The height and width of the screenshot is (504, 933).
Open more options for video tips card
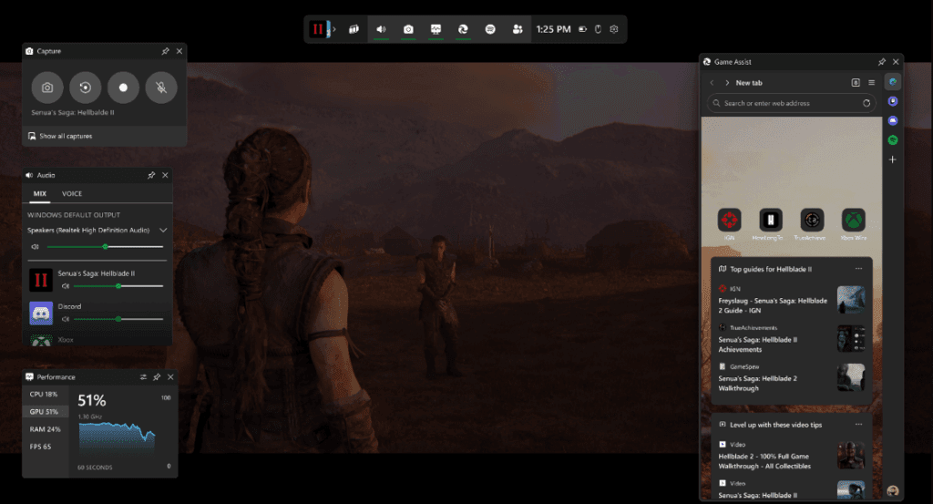click(858, 425)
